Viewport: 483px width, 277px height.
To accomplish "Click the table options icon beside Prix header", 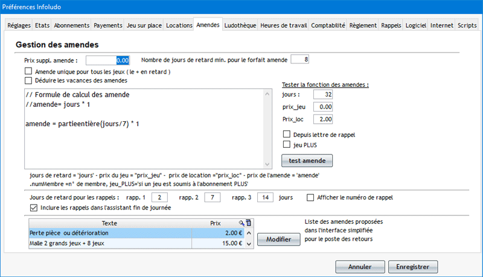I will point(249,223).
